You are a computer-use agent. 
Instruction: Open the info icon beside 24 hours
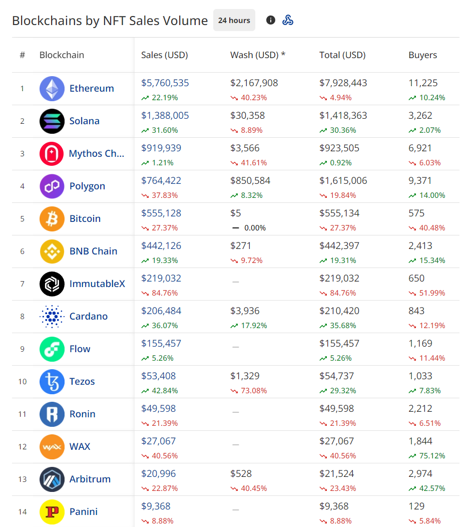tap(271, 20)
